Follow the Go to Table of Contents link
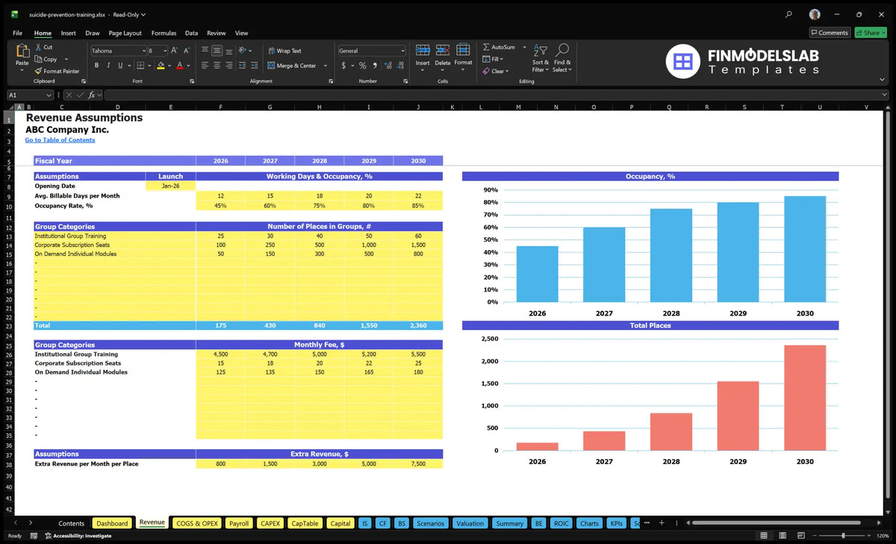 60,140
